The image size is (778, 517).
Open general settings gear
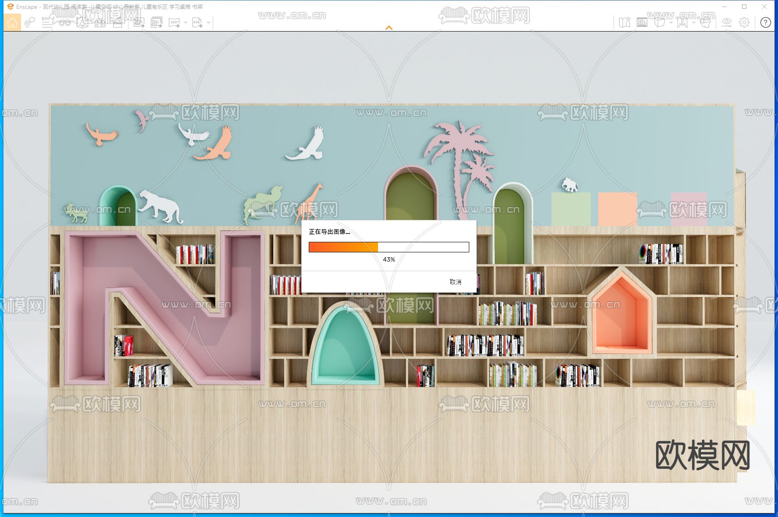tap(744, 22)
